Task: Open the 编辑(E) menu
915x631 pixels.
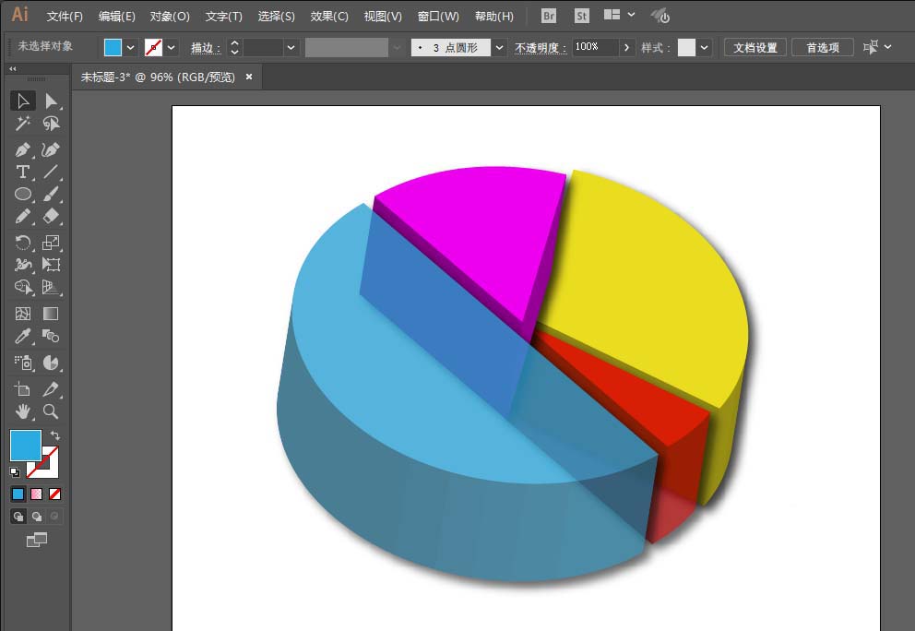Action: pos(117,17)
